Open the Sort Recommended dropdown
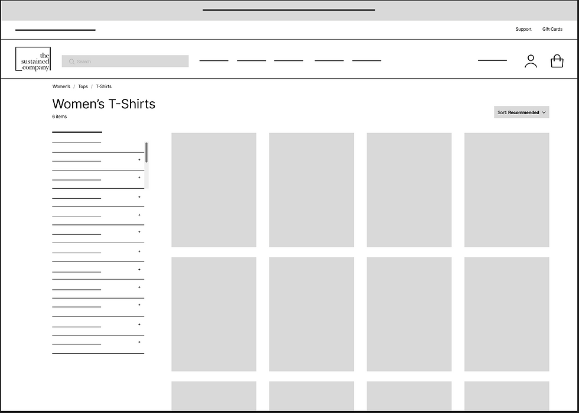The image size is (579, 413). click(521, 112)
